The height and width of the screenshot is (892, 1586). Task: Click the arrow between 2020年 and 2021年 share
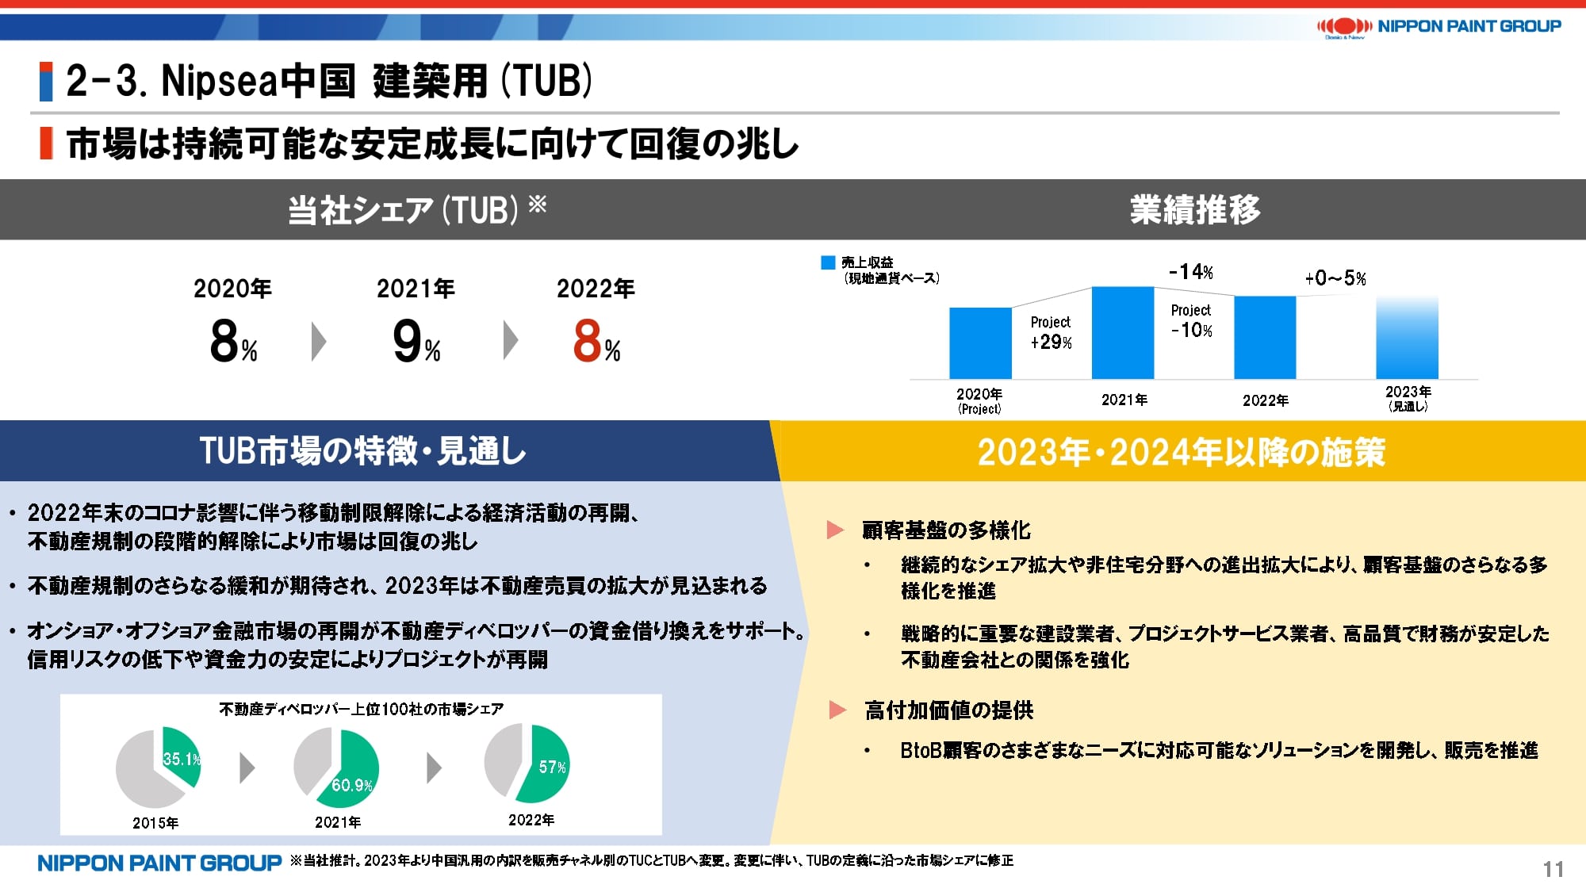319,342
